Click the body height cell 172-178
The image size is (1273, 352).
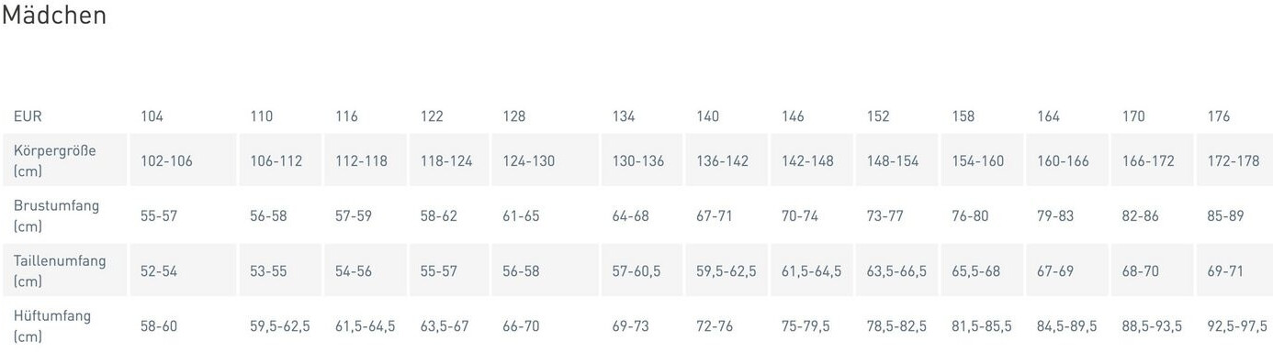point(1234,160)
